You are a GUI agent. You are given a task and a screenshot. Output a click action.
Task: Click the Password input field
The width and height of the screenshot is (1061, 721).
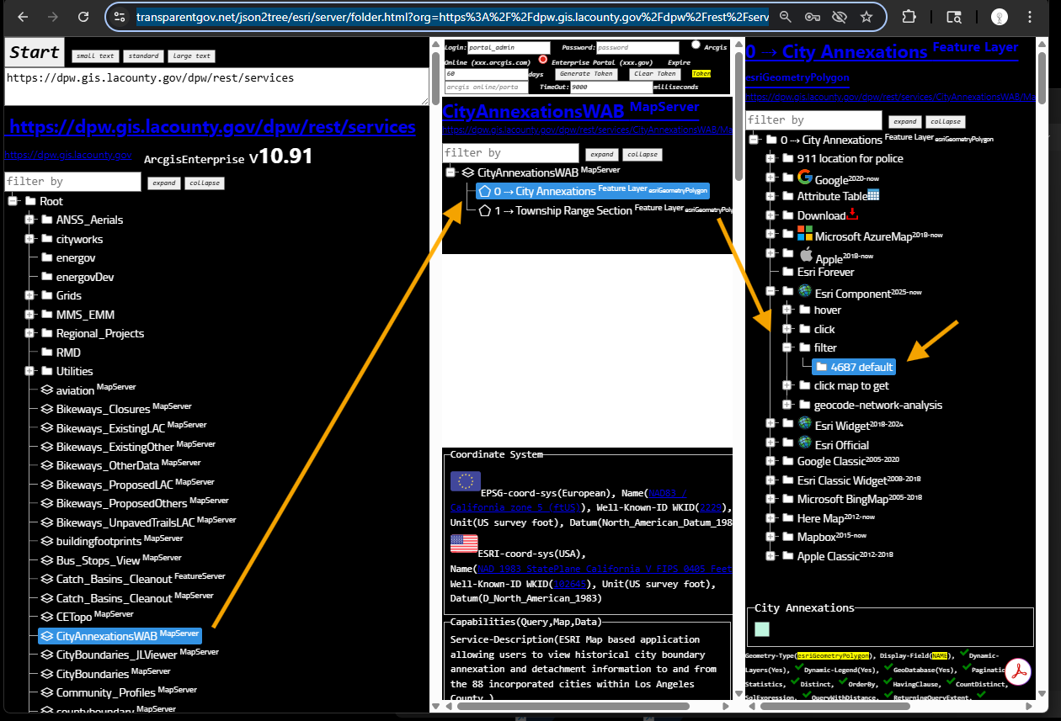pyautogui.click(x=637, y=48)
